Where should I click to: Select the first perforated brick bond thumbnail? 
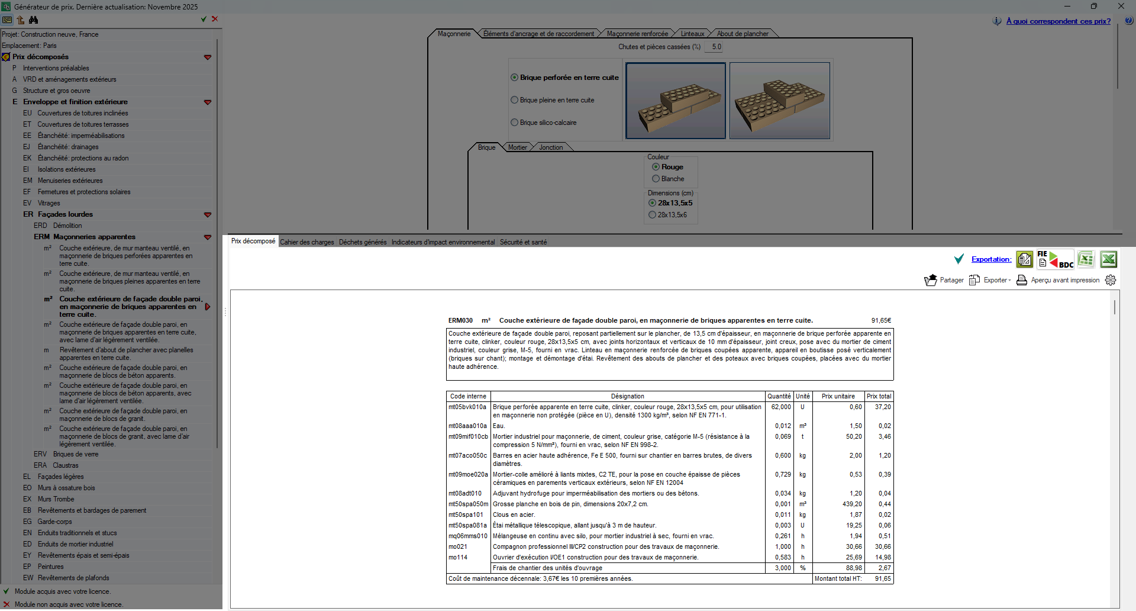point(676,101)
